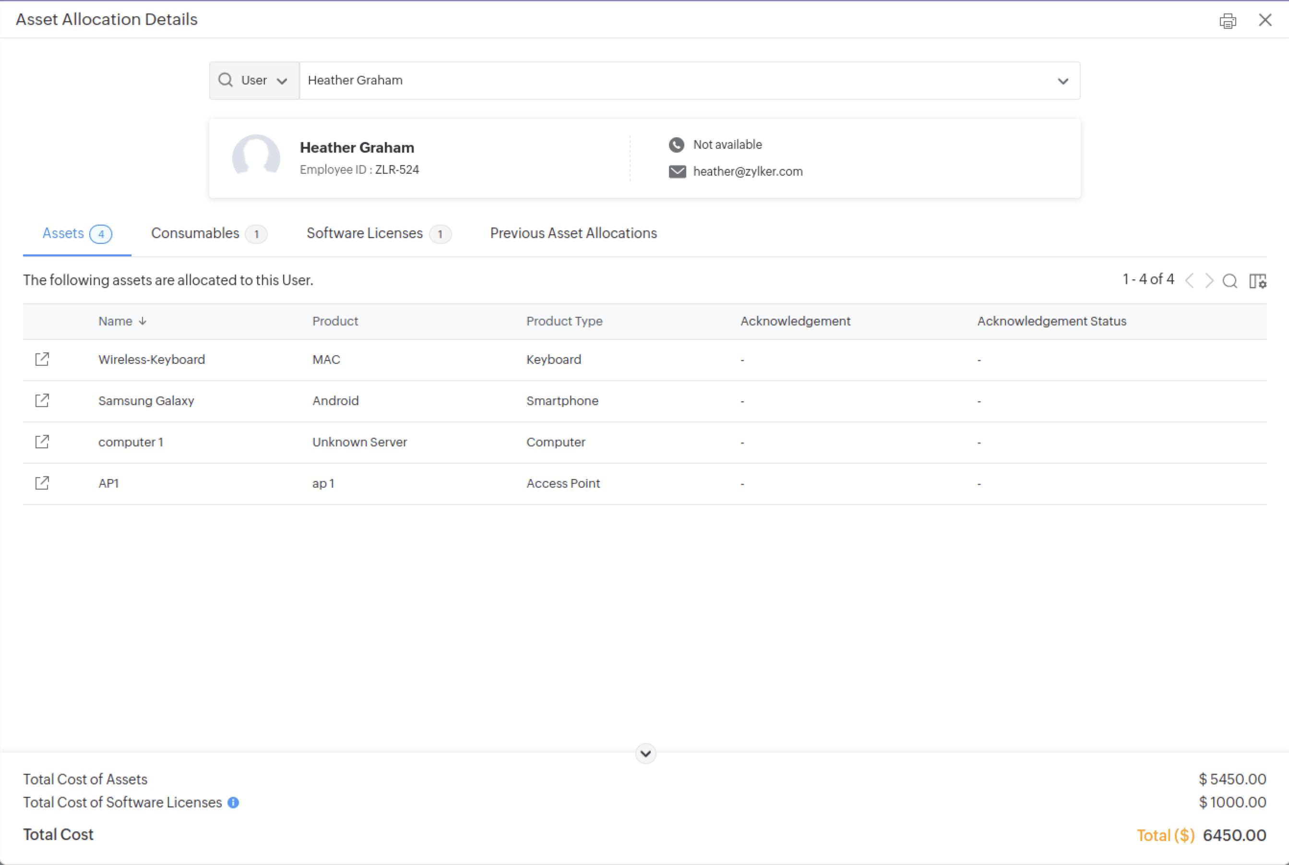Image resolution: width=1289 pixels, height=865 pixels.
Task: Click Heather Graham's profile avatar
Action: click(x=256, y=156)
